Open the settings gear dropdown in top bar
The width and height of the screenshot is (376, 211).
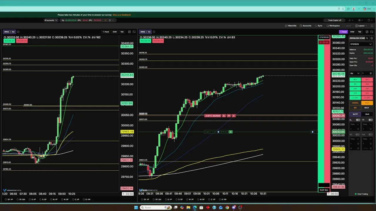pyautogui.click(x=360, y=20)
